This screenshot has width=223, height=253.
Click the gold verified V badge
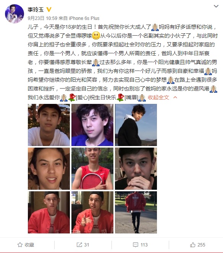[x=49, y=10]
